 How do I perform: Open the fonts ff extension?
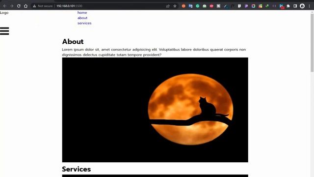tap(232, 6)
